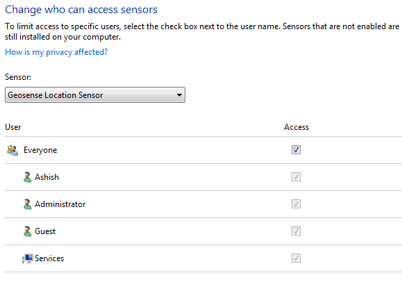Toggle the Administrator access checkbox
The width and height of the screenshot is (402, 289).
tap(296, 204)
